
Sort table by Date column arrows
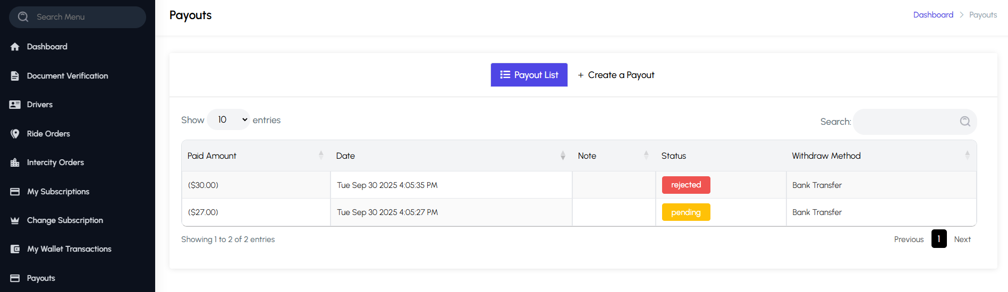click(563, 156)
